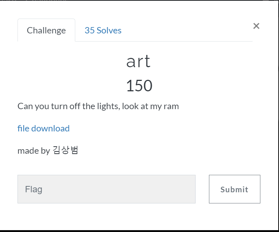Viewport: 279px width, 232px height.
Task: Open the solves count link
Action: pyautogui.click(x=103, y=30)
